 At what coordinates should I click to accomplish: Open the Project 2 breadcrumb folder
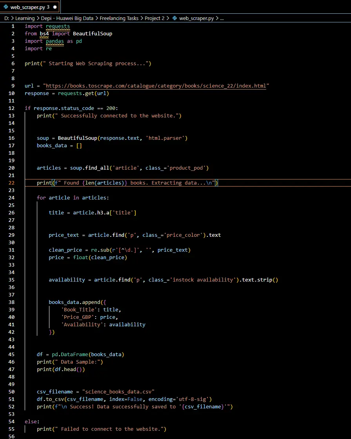(155, 18)
